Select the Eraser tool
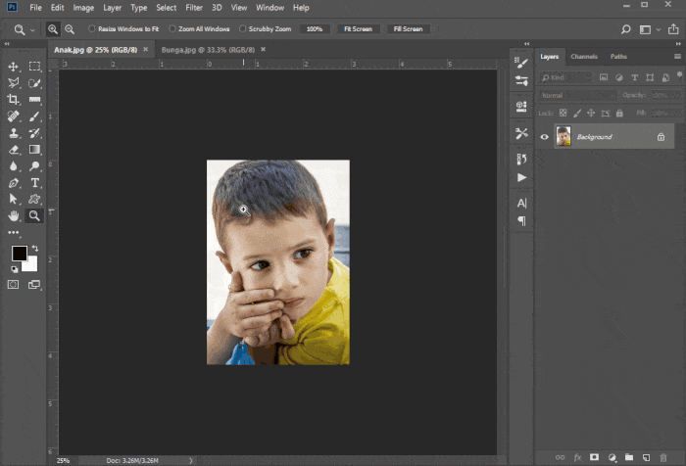The height and width of the screenshot is (466, 686). pos(13,150)
